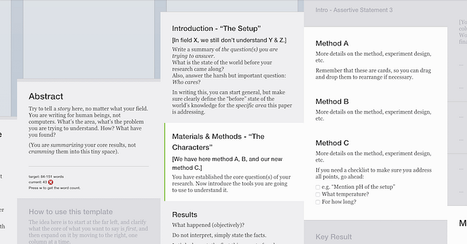Enable the "For how long?" checkbox
Image resolution: width=467 pixels, height=244 pixels.
coord(318,202)
